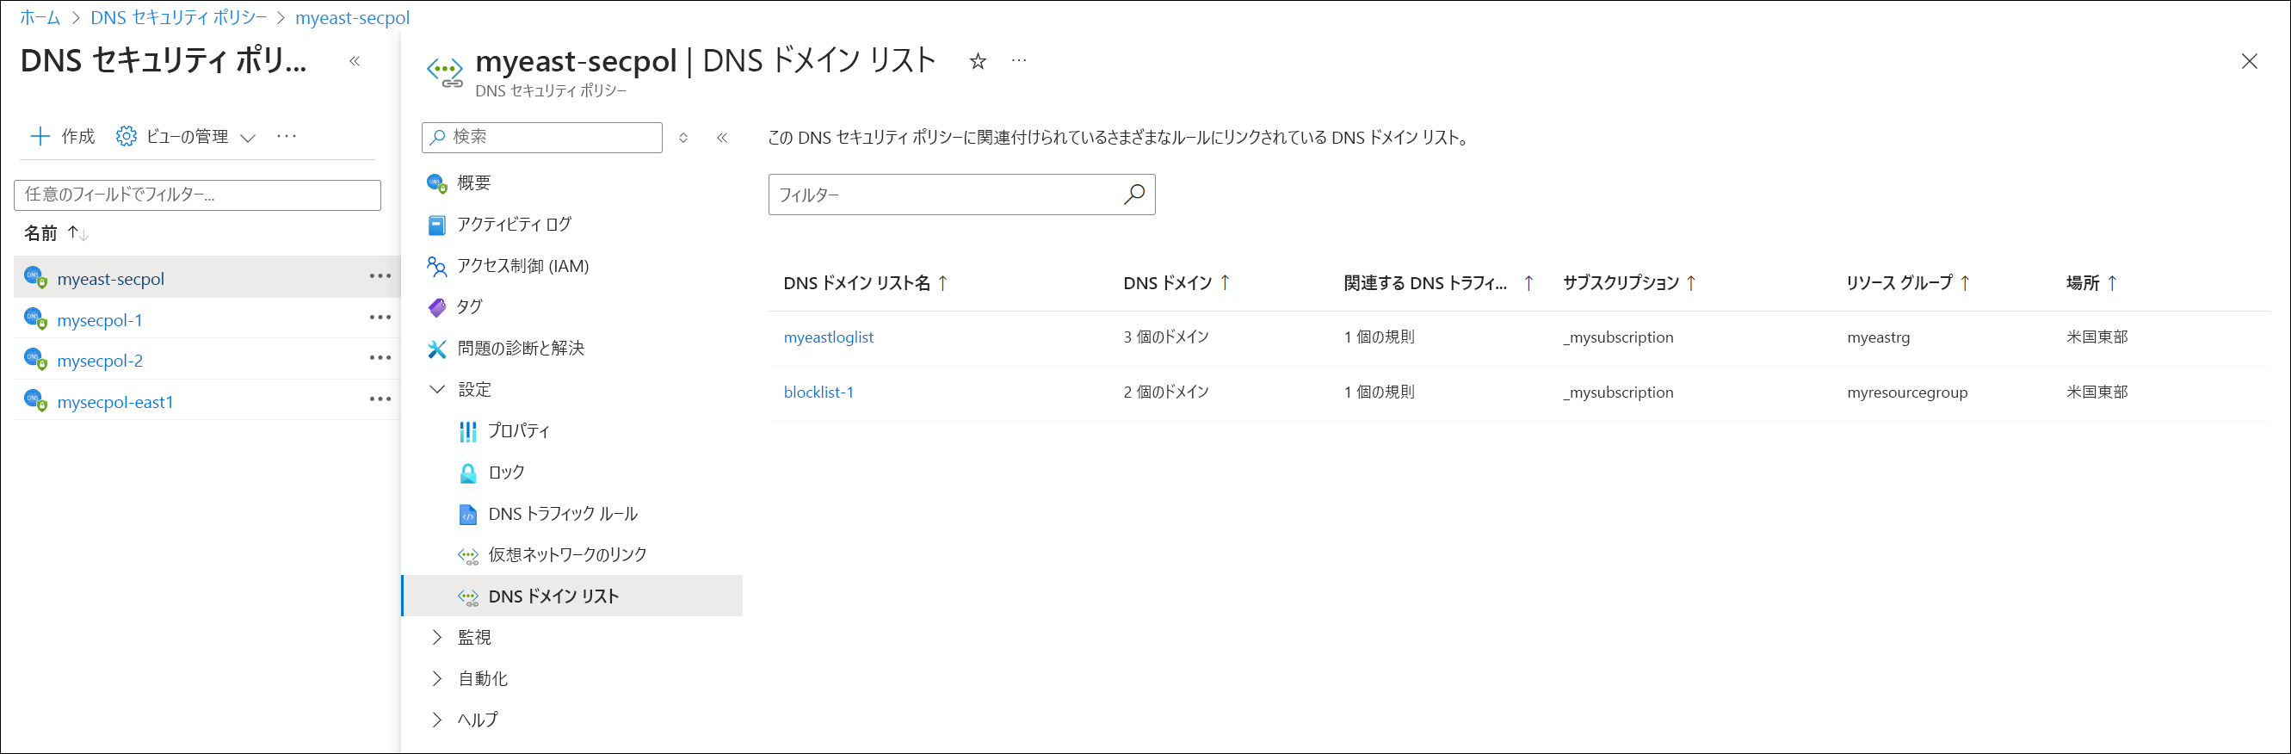Click the mysecpol-east1 DNS policy icon

click(35, 400)
